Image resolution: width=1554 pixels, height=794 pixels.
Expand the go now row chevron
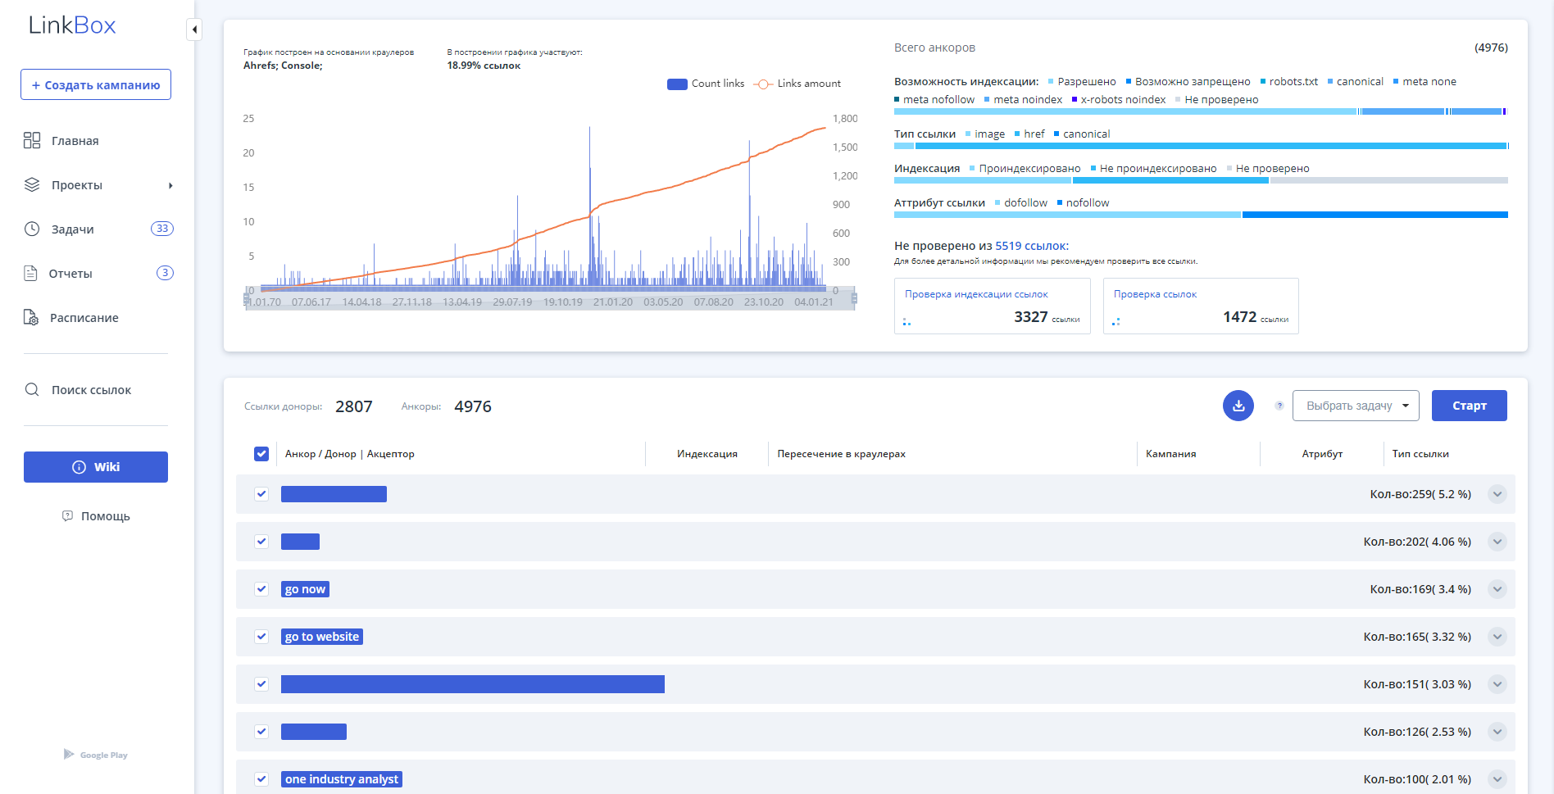click(x=1497, y=589)
